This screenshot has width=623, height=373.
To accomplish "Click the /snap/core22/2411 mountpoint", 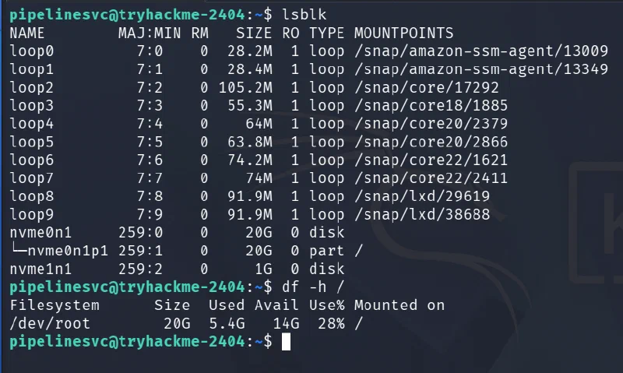I will pyautogui.click(x=431, y=178).
